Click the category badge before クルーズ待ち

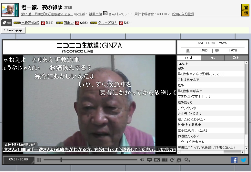(94, 23)
